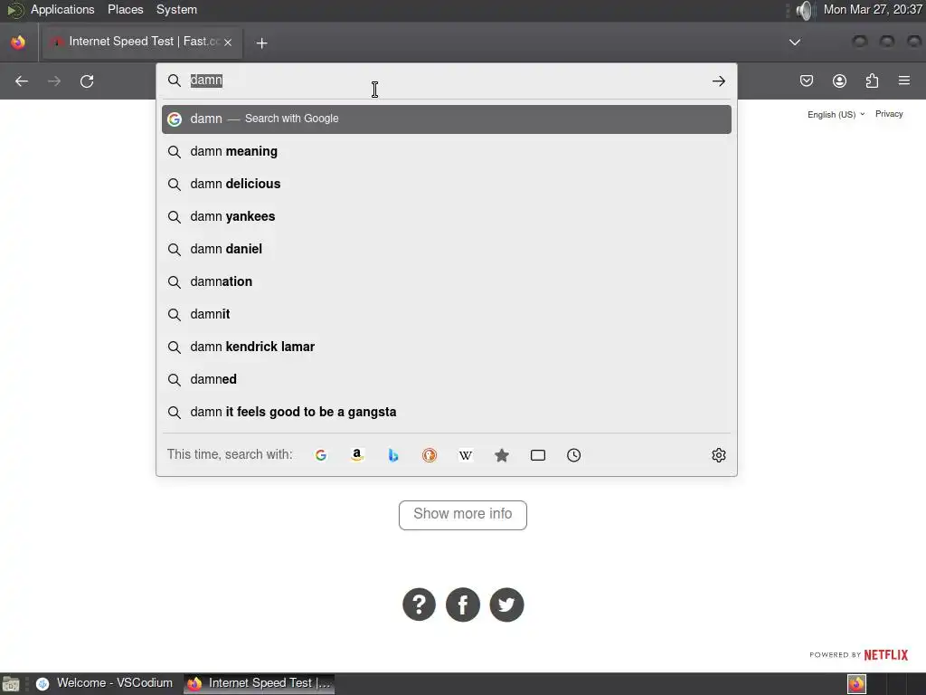Screen dimensions: 926x695
Task: Open the Fast.com help question mark icon
Action: pos(419,605)
